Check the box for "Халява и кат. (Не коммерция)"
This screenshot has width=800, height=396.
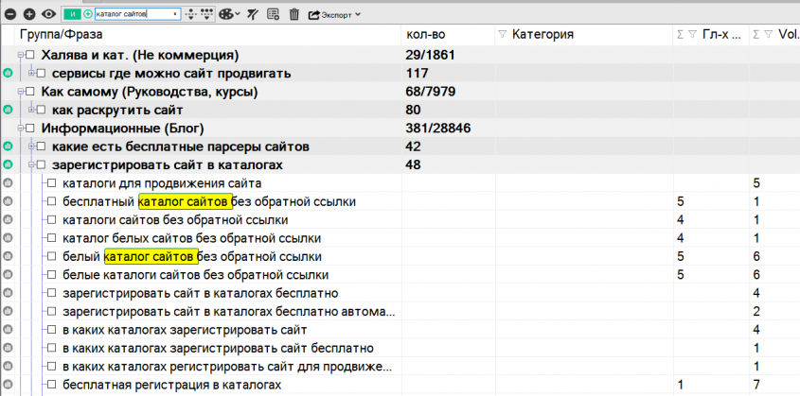30,55
